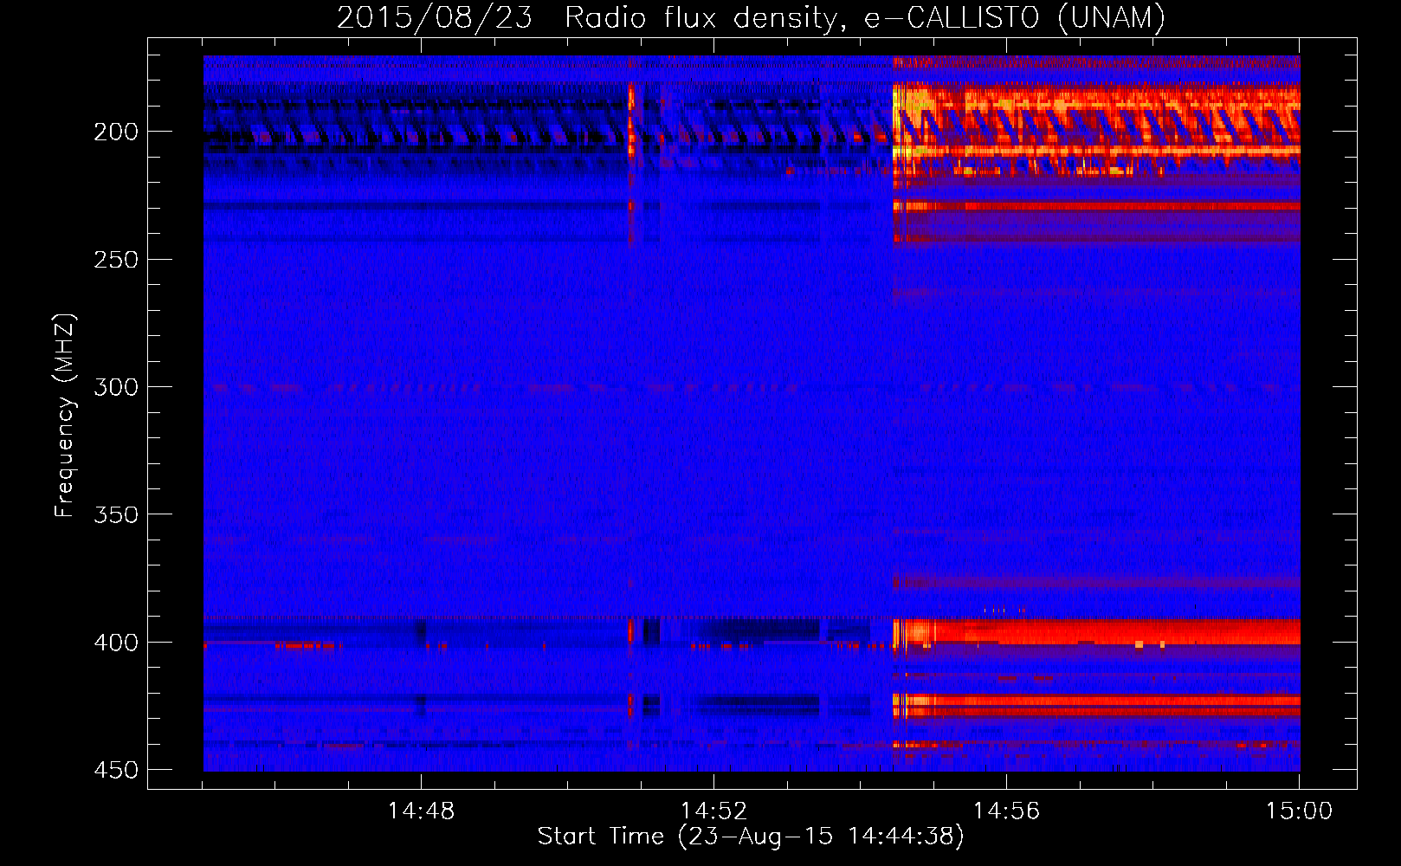This screenshot has height=866, width=1401.
Task: Click the 200 frequency tick label
Action: tap(115, 132)
